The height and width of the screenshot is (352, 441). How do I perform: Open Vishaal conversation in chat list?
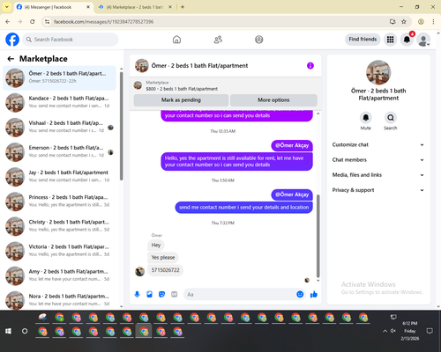click(59, 128)
